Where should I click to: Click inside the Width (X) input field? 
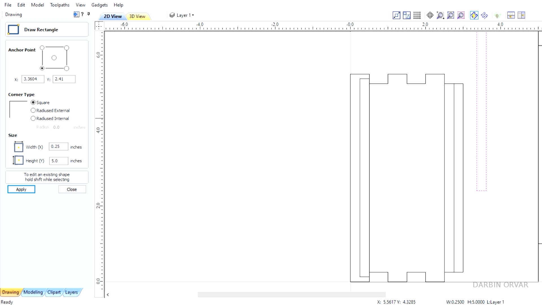[58, 146]
